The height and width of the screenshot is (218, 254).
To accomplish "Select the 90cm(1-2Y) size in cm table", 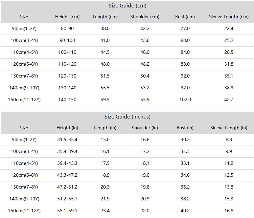I will pos(24,28).
